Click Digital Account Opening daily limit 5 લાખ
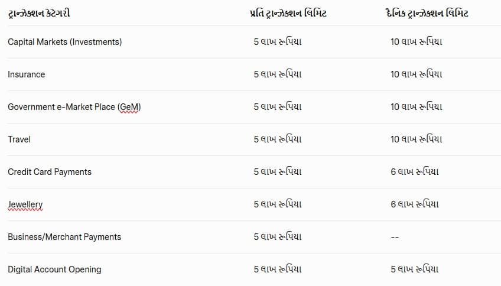 [x=415, y=269]
